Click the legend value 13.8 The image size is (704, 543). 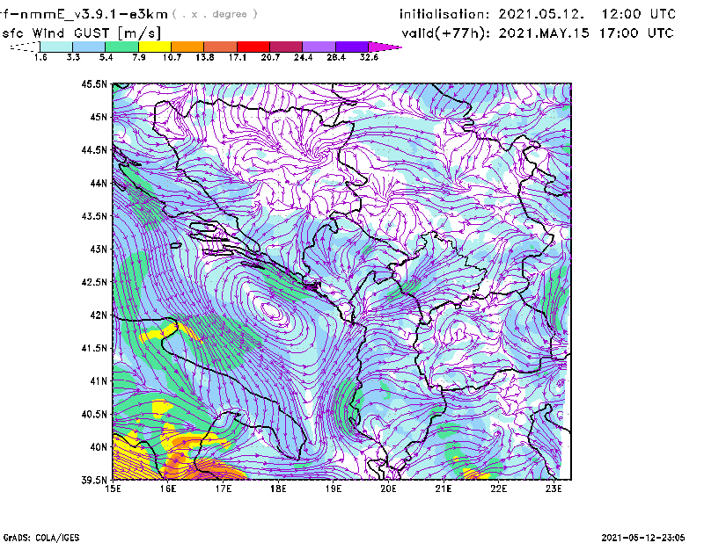205,57
